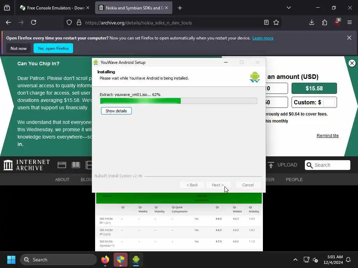
Task: Click the archive.org URL address field
Action: 172,23
